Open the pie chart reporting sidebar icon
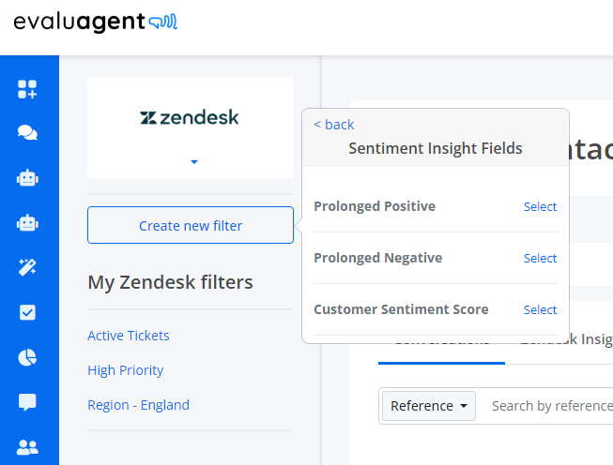613x465 pixels. [27, 357]
